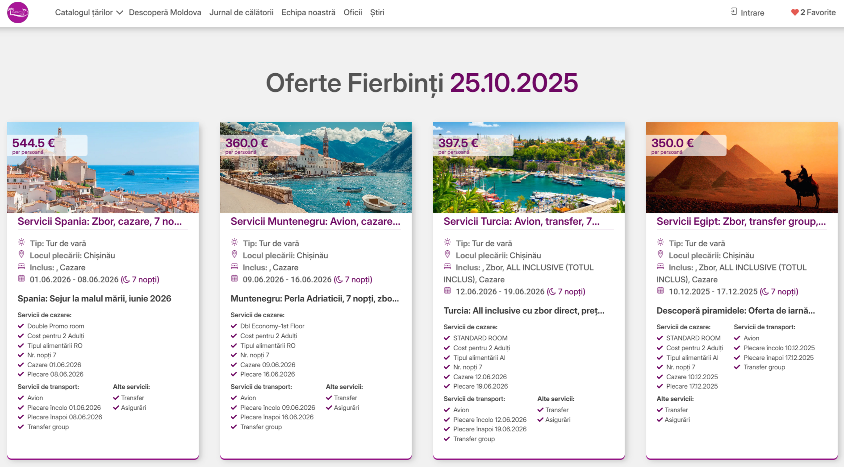Image resolution: width=844 pixels, height=467 pixels.
Task: Toggle the Avion checkmark on the Muntenegru offer
Action: tap(234, 398)
